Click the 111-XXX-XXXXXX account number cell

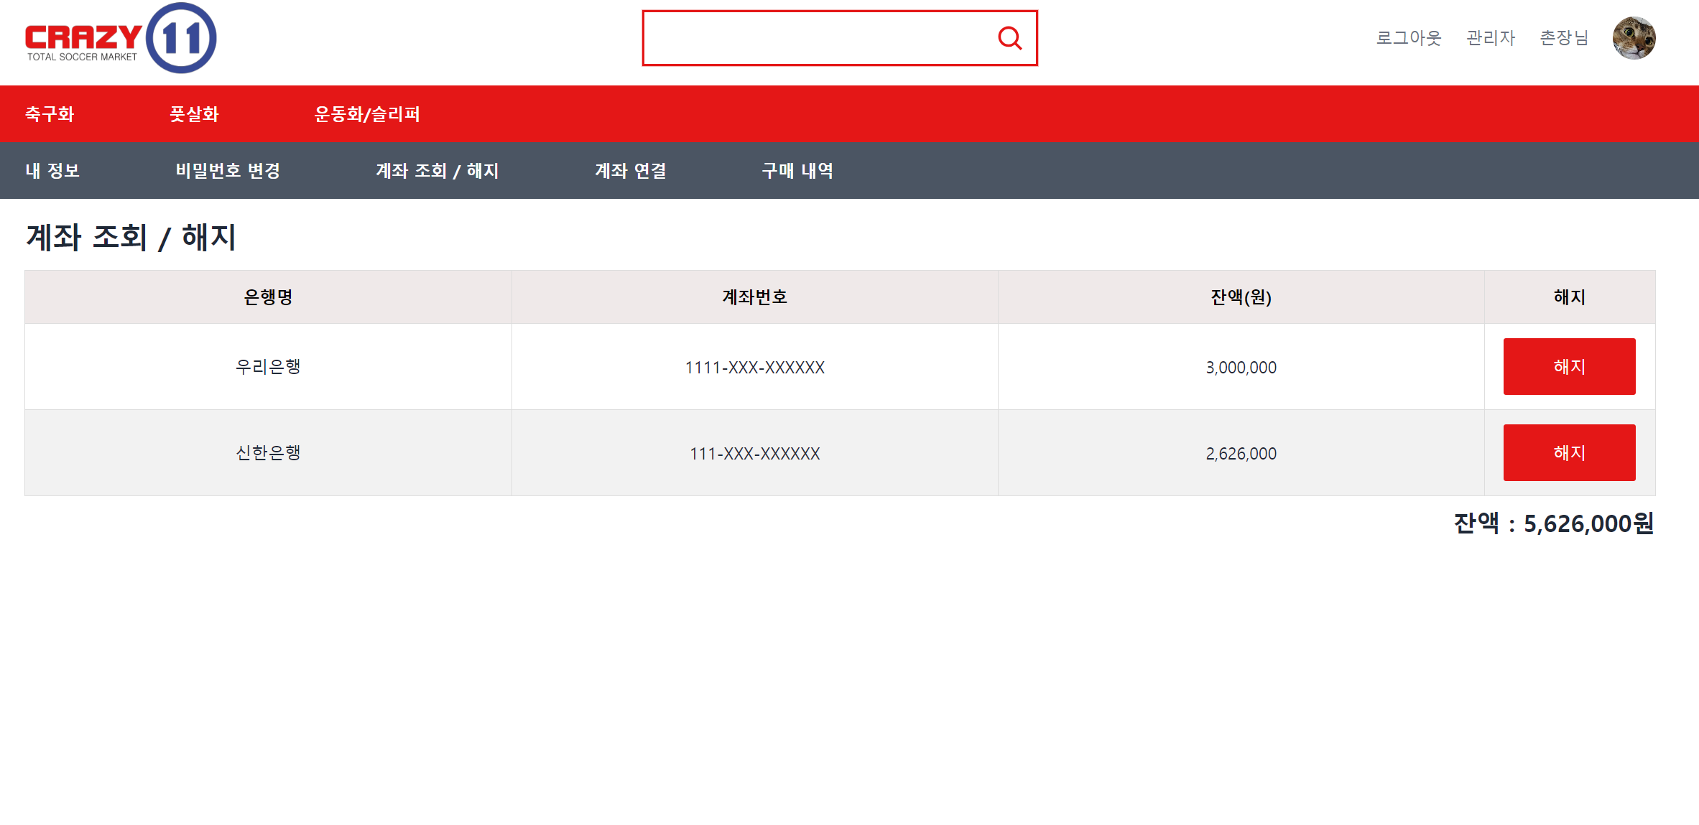[754, 454]
